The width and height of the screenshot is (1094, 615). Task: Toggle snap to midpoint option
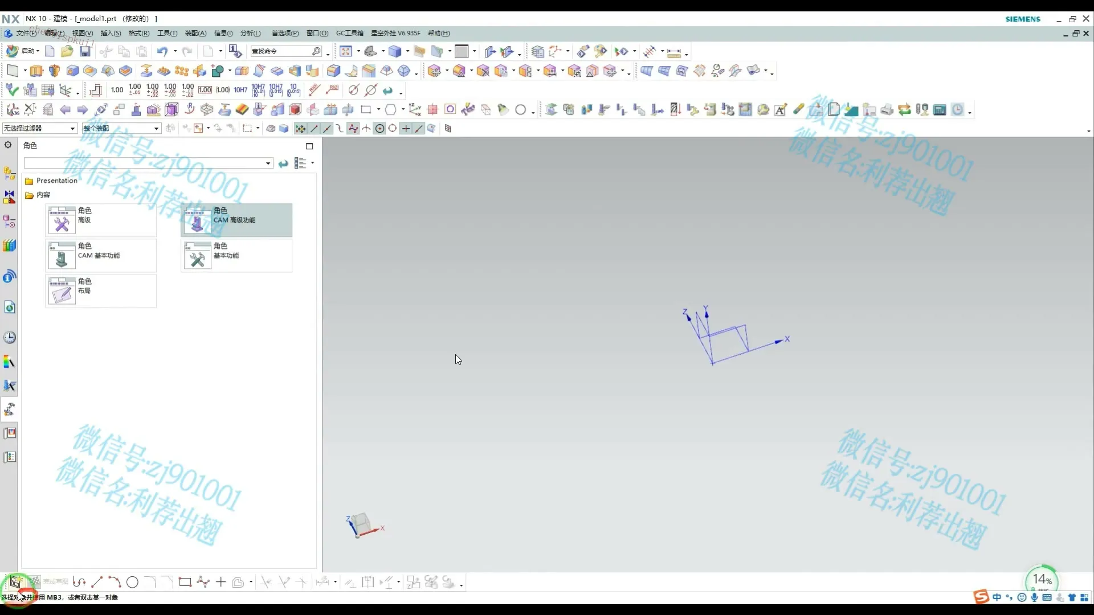coord(327,129)
